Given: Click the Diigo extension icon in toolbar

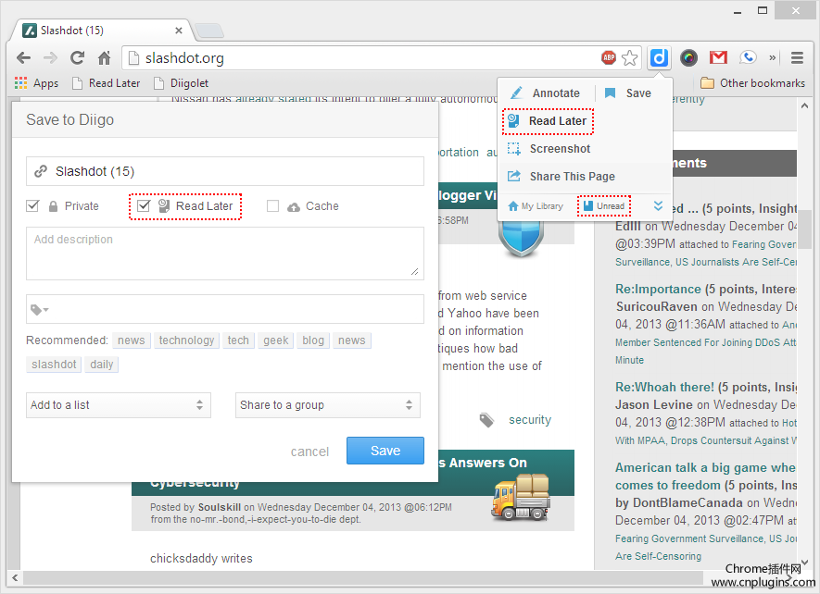Looking at the screenshot, I should [659, 57].
